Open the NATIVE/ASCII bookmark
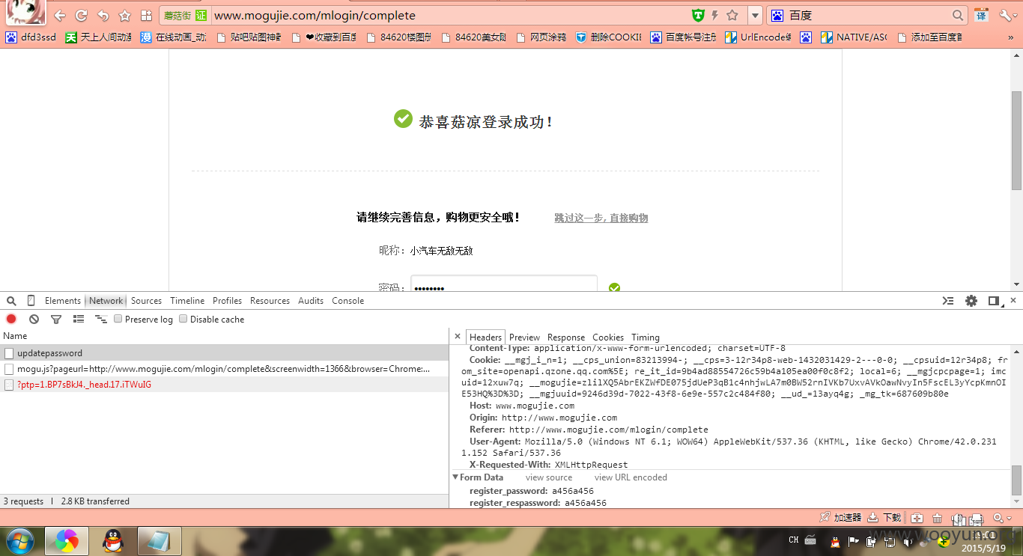Image resolution: width=1023 pixels, height=556 pixels. (854, 37)
